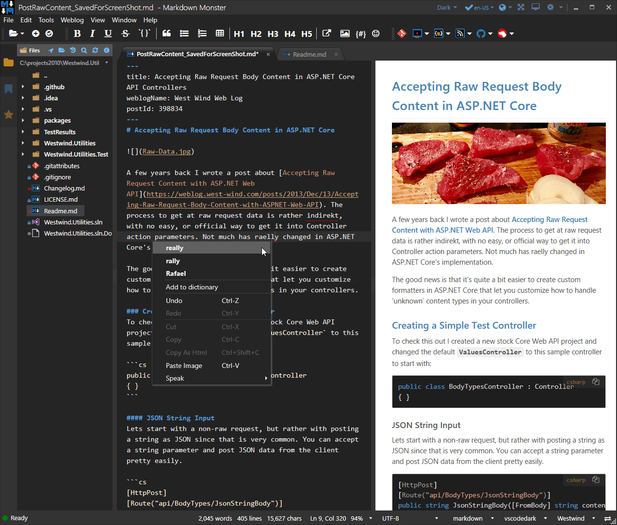Apply H1 heading

[x=239, y=34]
